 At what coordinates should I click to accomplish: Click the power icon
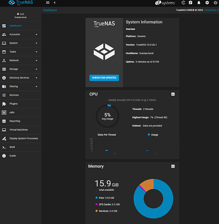[x=215, y=3]
